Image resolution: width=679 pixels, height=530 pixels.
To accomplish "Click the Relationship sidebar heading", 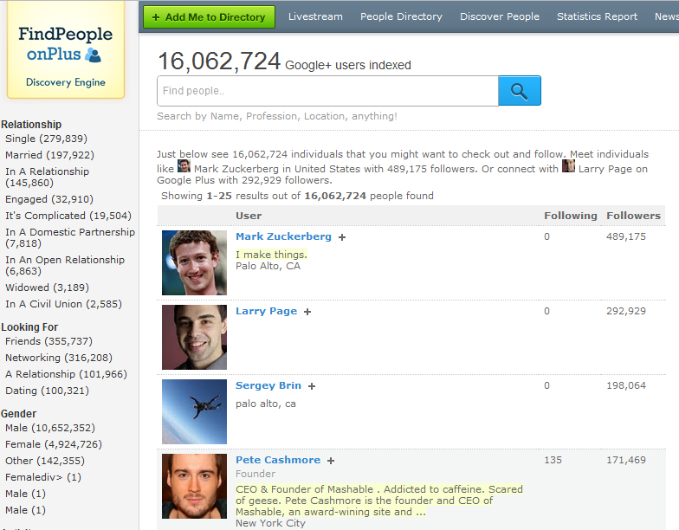I will pyautogui.click(x=31, y=125).
